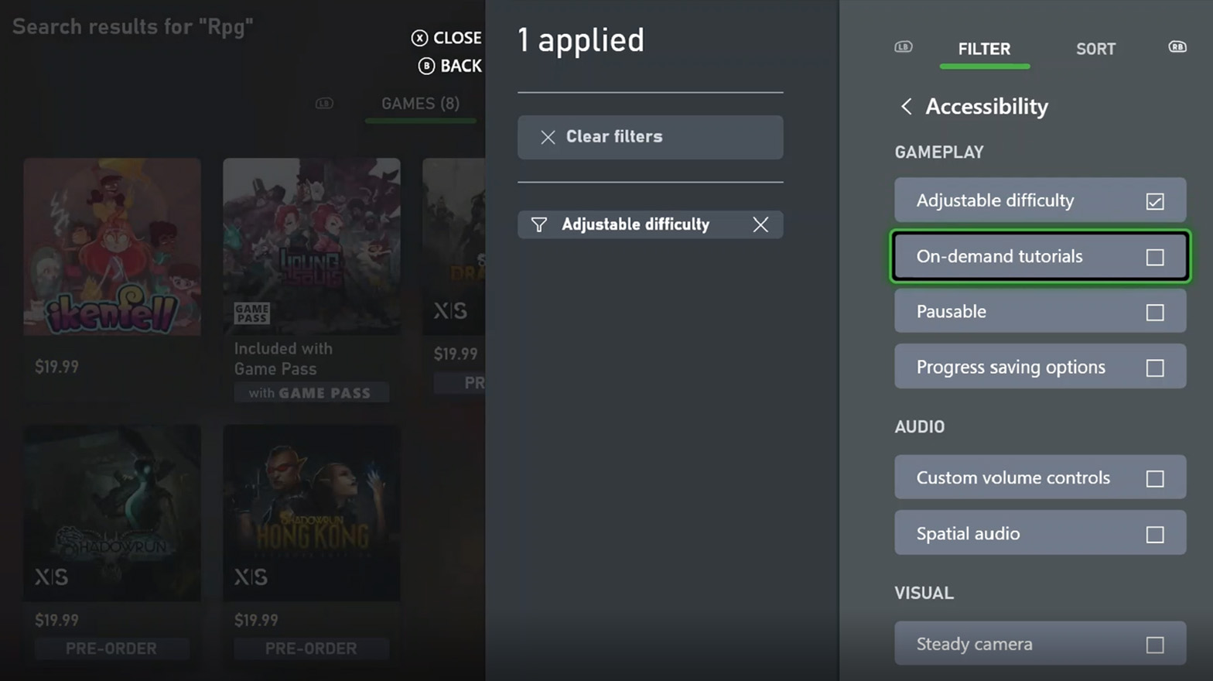Open the Games (8) results tab
The height and width of the screenshot is (681, 1213).
(420, 104)
